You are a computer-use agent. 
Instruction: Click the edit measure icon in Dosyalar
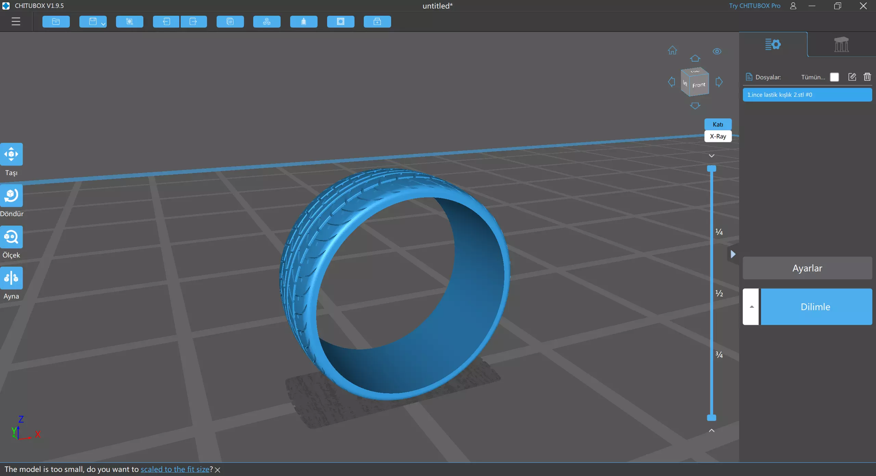(x=852, y=77)
